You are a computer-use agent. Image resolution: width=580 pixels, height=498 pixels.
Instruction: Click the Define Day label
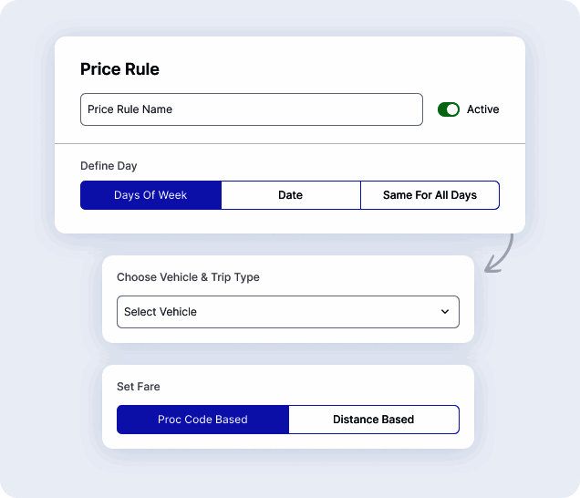(109, 166)
